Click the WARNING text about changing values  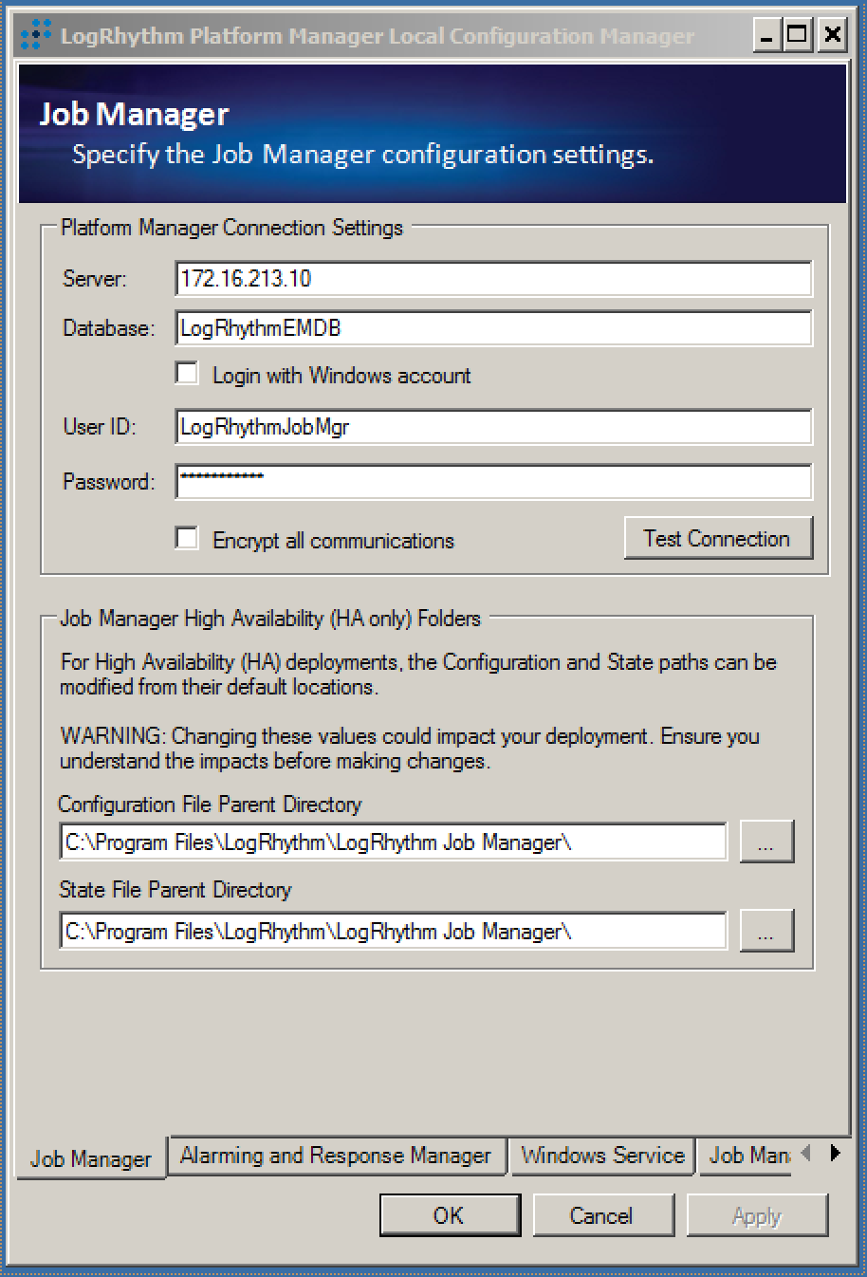pyautogui.click(x=410, y=749)
